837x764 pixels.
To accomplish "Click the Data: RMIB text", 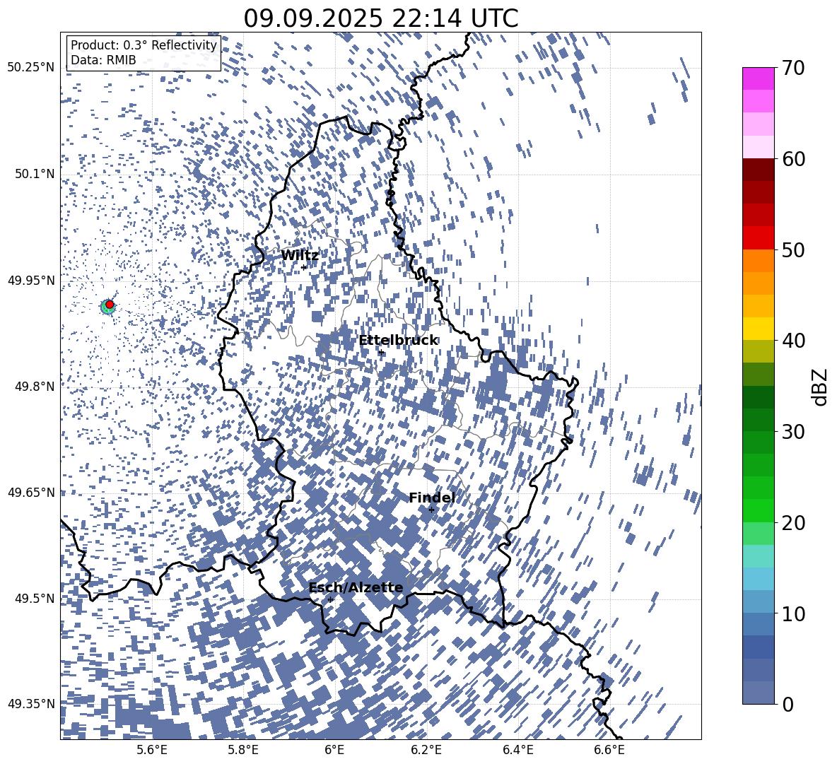I will pyautogui.click(x=103, y=60).
